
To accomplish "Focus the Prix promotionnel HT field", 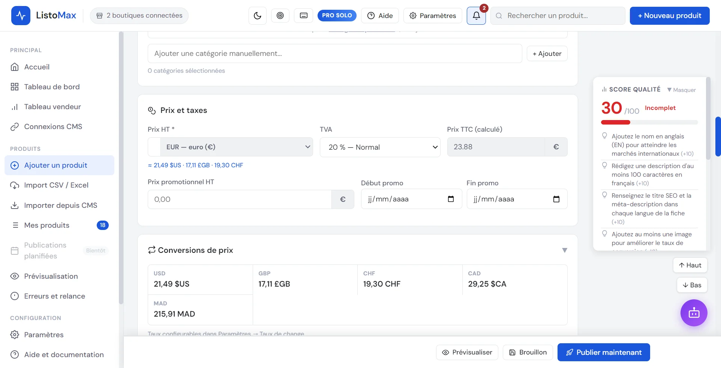I will (240, 199).
